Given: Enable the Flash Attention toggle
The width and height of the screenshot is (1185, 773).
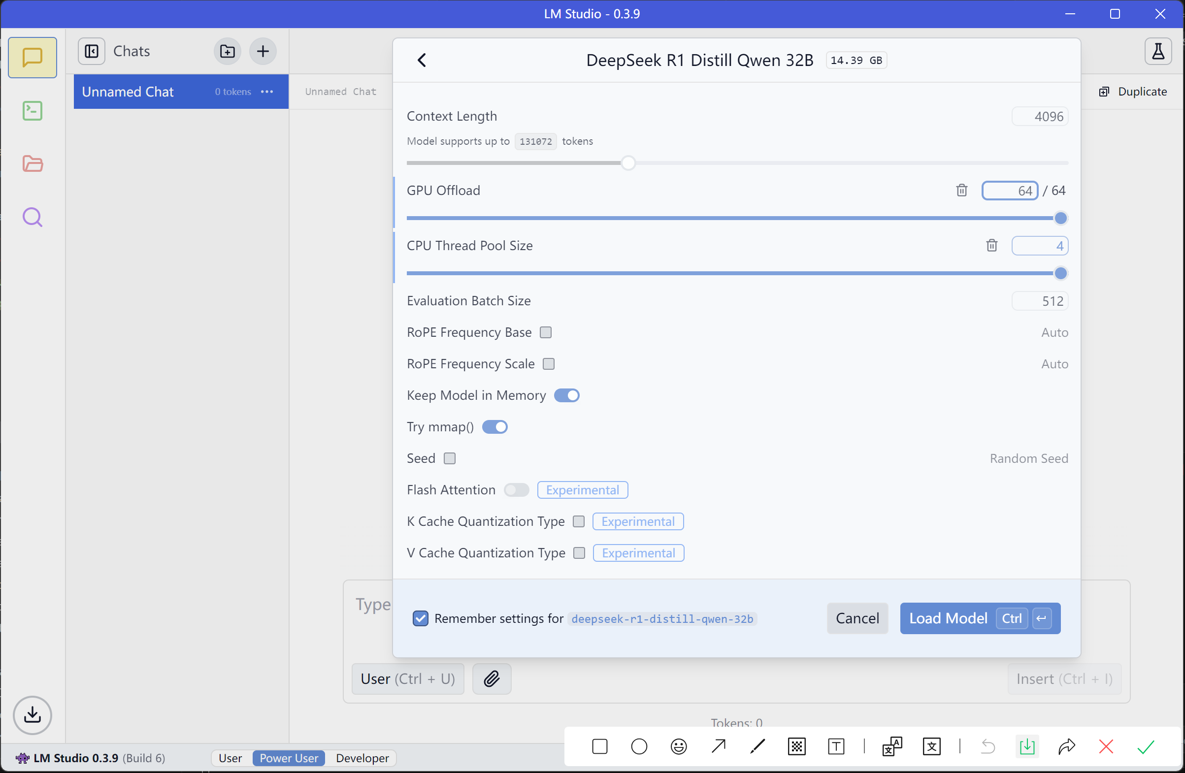Looking at the screenshot, I should coord(516,490).
